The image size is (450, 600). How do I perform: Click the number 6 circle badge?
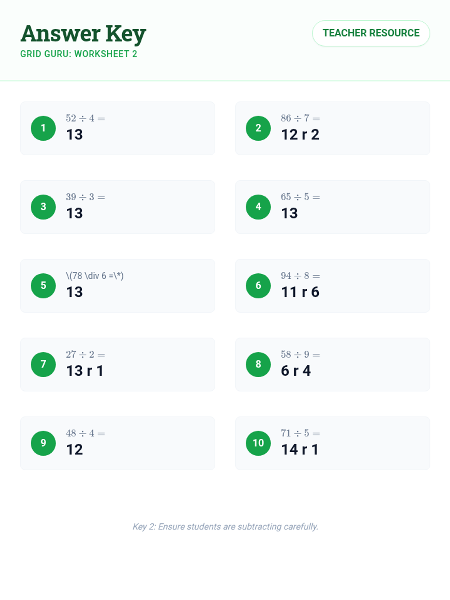point(258,286)
